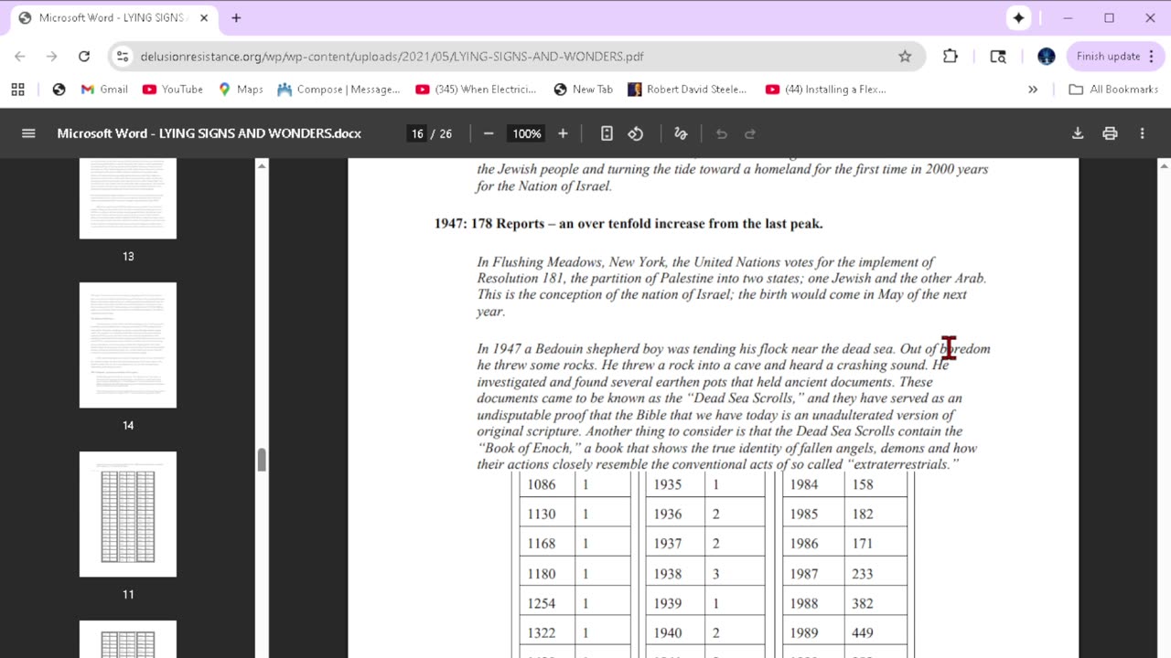1171x658 pixels.
Task: Click the table value 382
Action: (863, 603)
